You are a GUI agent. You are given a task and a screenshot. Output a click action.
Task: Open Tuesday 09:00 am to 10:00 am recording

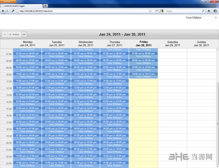click(x=57, y=69)
